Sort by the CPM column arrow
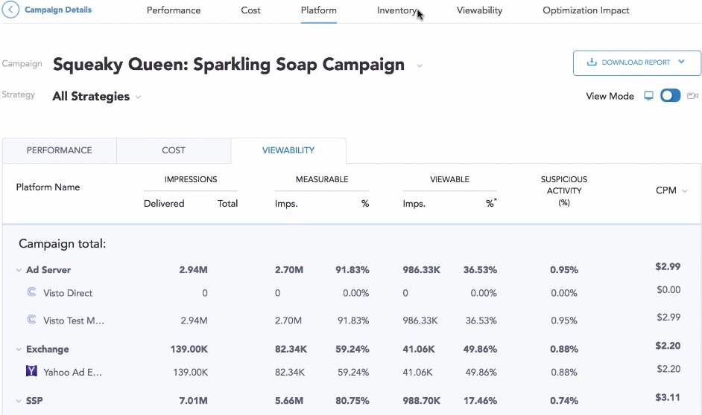702x415 pixels. pos(685,191)
